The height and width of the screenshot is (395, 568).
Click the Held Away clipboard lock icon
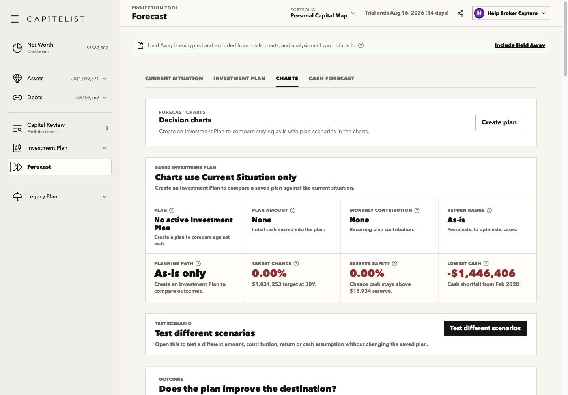click(140, 45)
